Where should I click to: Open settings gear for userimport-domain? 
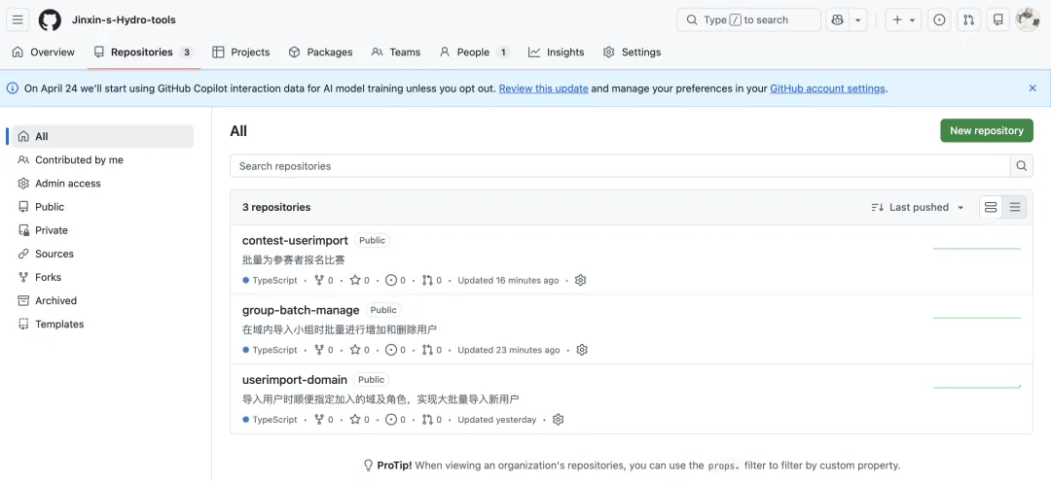click(x=558, y=420)
